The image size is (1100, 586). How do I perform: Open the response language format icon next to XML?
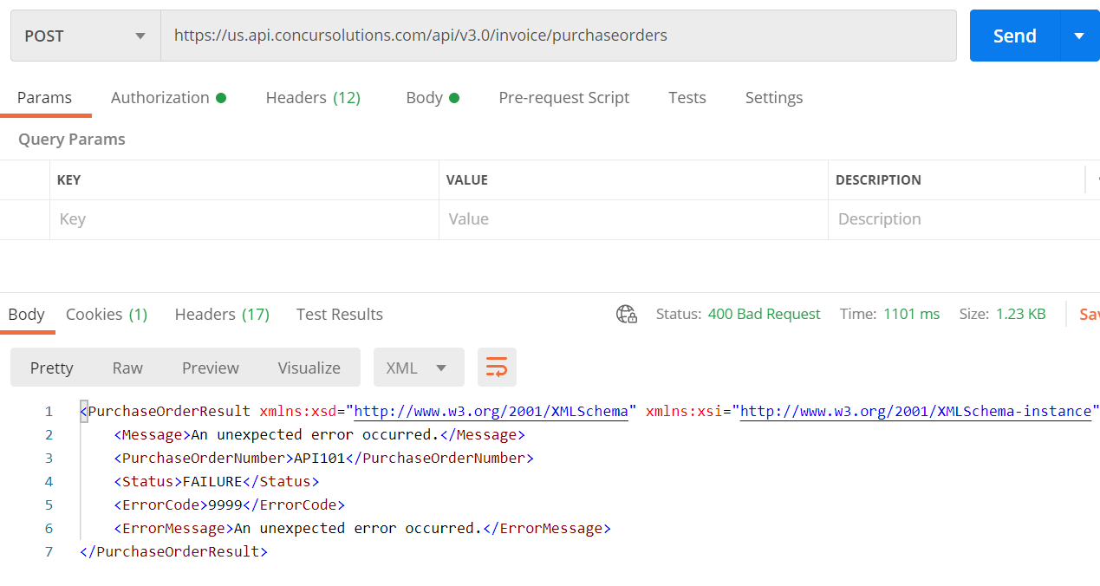[x=497, y=367]
